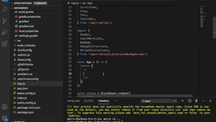Click line number 30 in gutter
The height and width of the screenshot is (122, 216).
click(70, 74)
